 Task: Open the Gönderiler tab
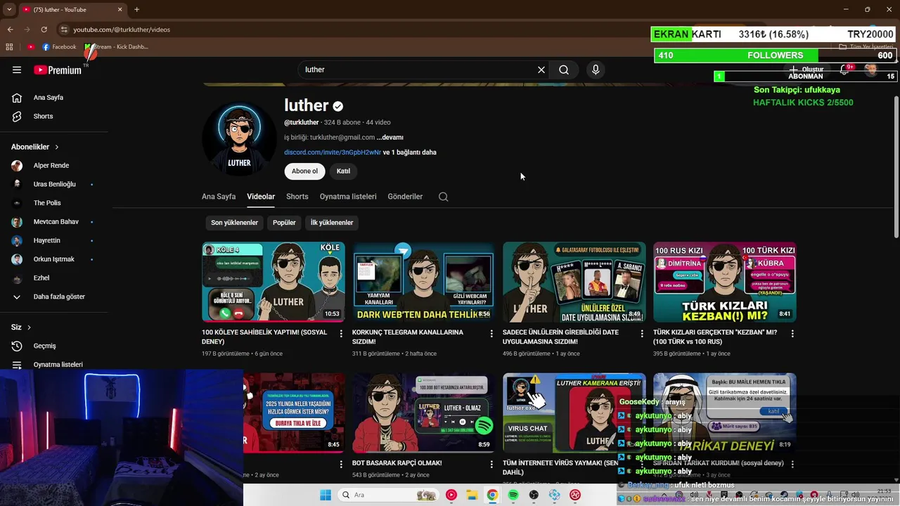click(x=405, y=197)
